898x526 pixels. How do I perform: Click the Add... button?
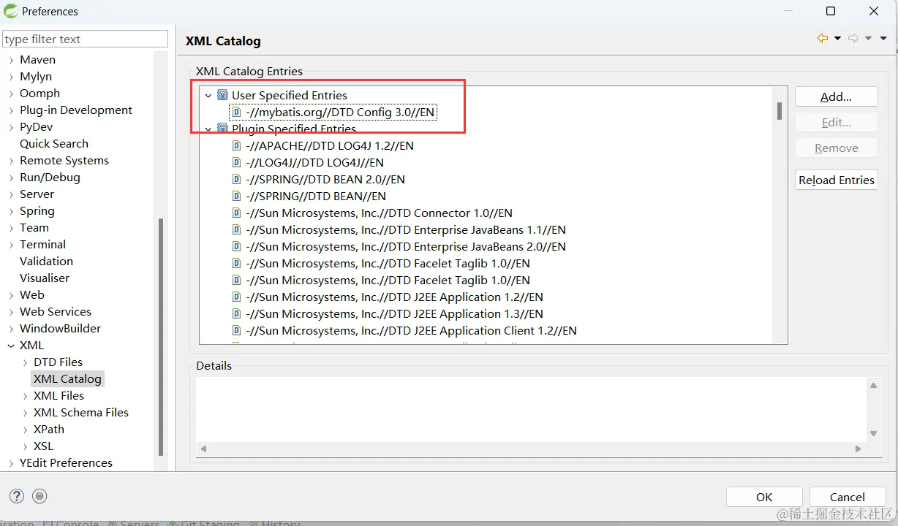point(836,96)
